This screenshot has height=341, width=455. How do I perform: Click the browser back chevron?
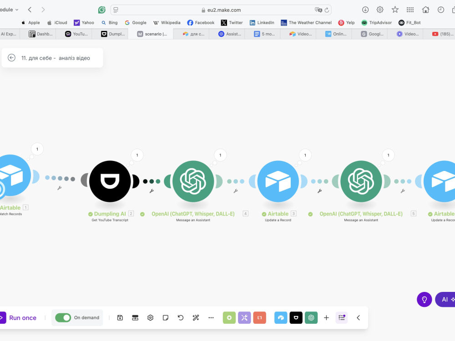point(30,10)
